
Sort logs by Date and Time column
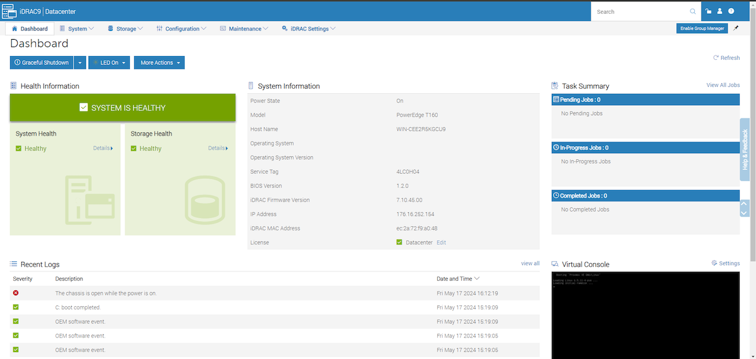tap(458, 278)
